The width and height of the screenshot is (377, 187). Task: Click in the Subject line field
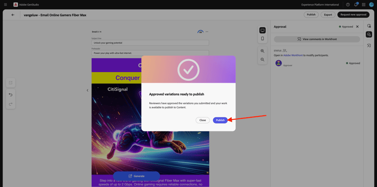[x=150, y=43]
